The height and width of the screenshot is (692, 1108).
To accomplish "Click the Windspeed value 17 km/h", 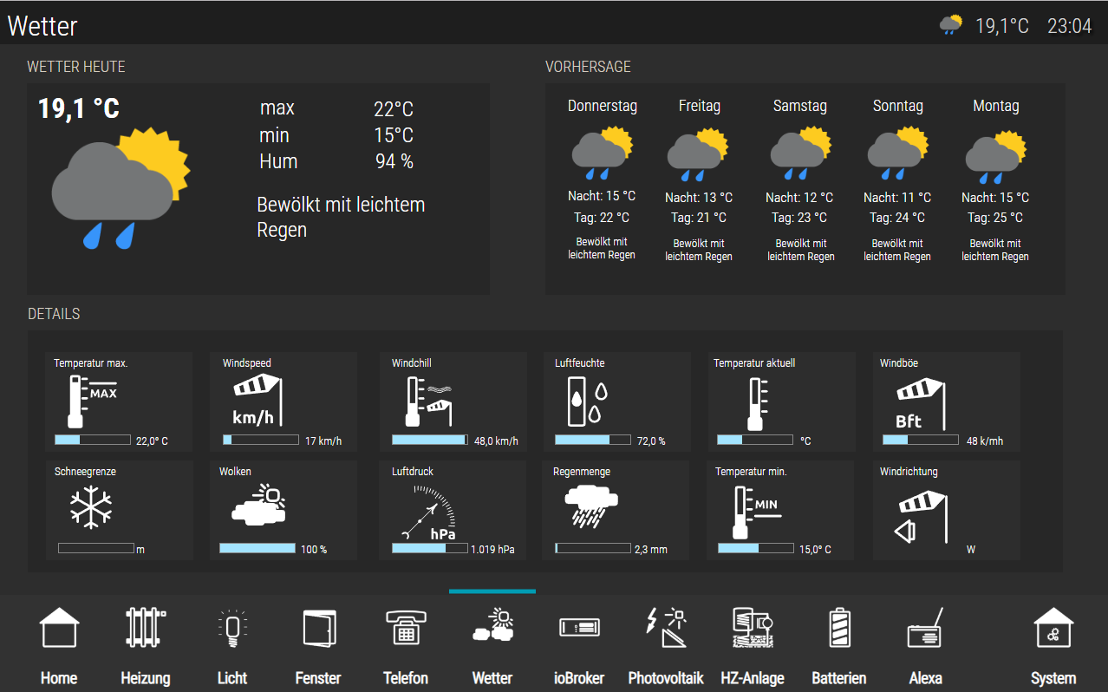I will coord(323,441).
